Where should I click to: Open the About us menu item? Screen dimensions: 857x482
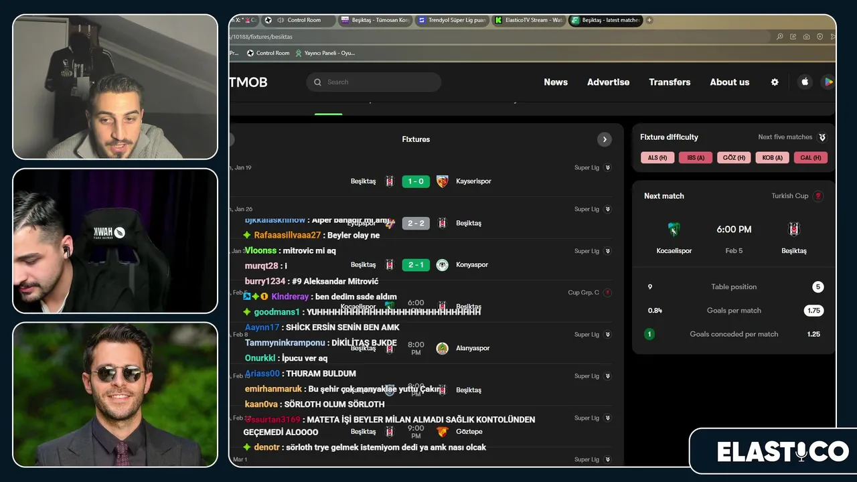(730, 82)
